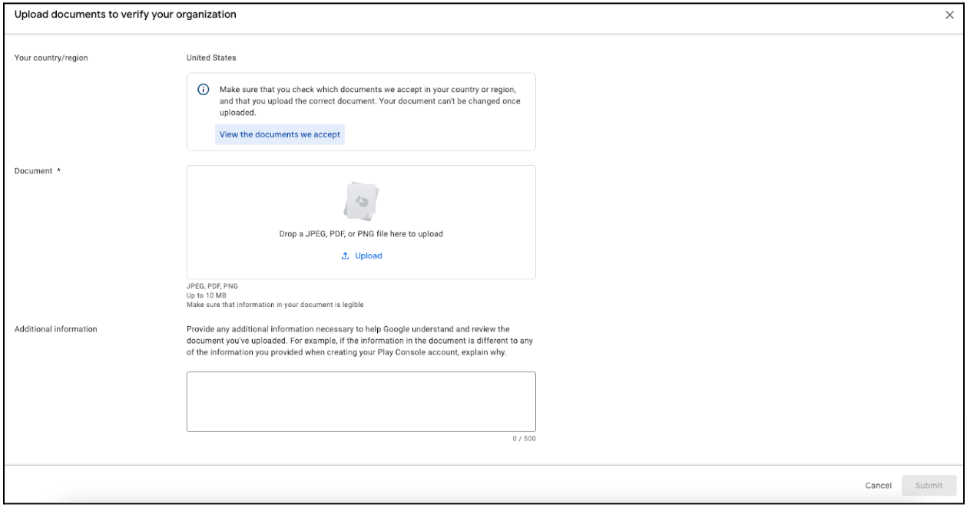
Task: Click the dialog title 'Upload documents to verify your organization'
Action: tap(125, 15)
